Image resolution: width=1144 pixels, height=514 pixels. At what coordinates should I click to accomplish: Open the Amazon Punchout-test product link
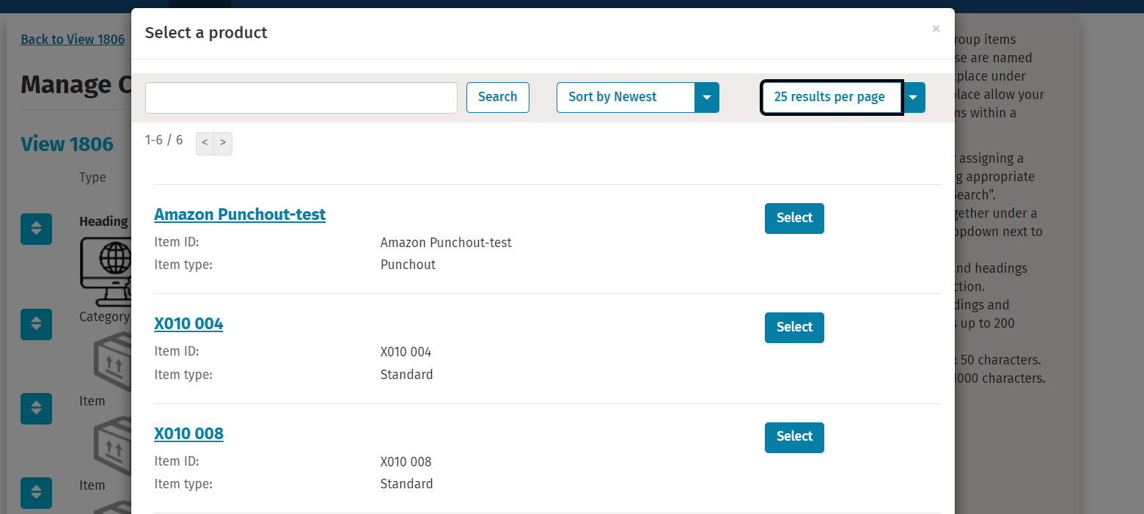pyautogui.click(x=240, y=214)
